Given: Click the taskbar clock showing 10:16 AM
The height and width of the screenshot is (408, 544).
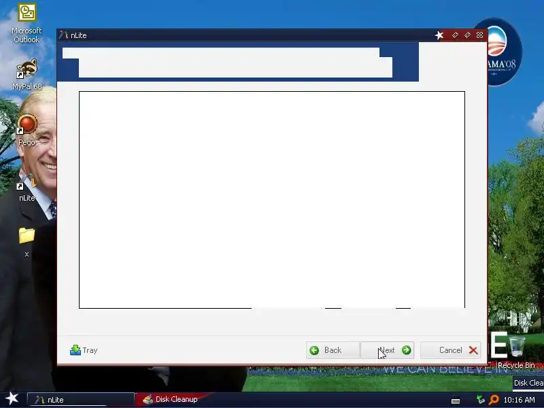Looking at the screenshot, I should tap(519, 400).
